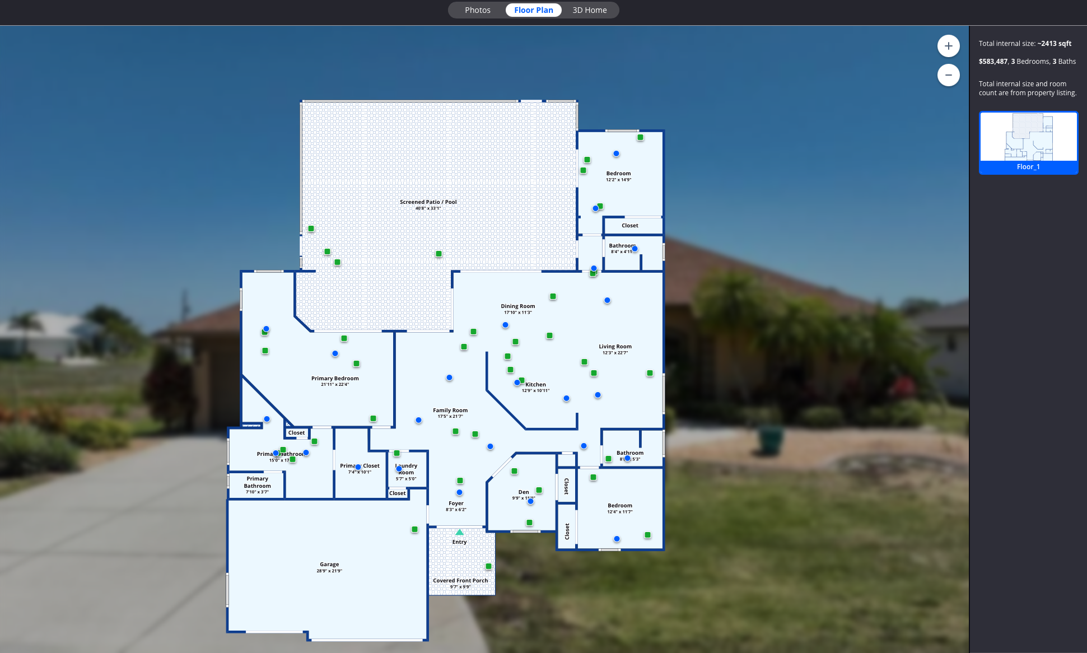Select the green photo icon in the Garage
The width and height of the screenshot is (1087, 653).
click(414, 528)
